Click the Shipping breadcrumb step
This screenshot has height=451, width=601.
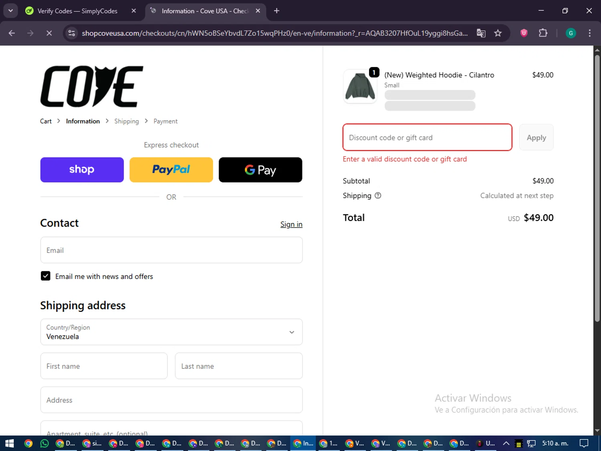[x=127, y=121]
